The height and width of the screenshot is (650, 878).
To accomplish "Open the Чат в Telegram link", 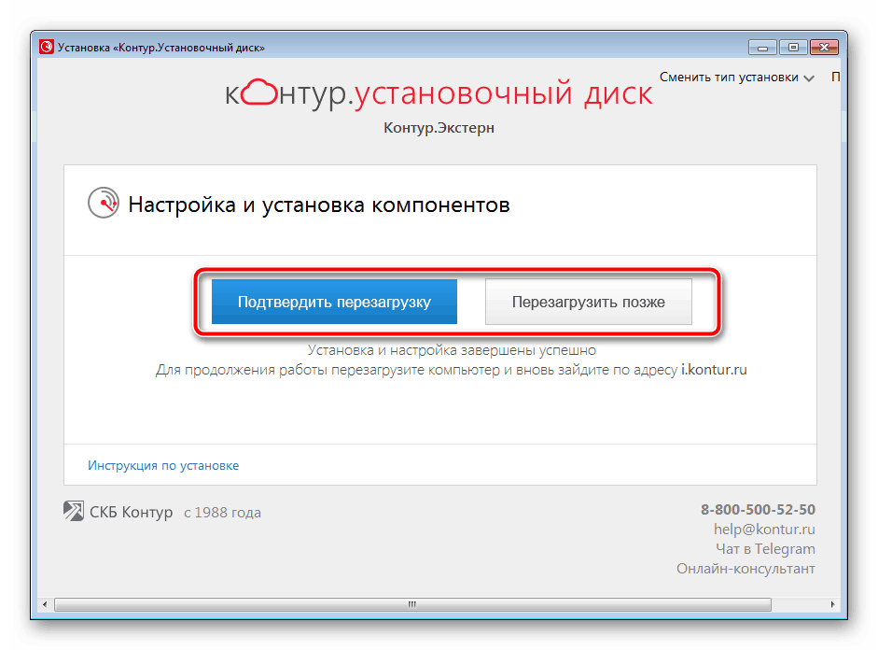I will pyautogui.click(x=764, y=549).
